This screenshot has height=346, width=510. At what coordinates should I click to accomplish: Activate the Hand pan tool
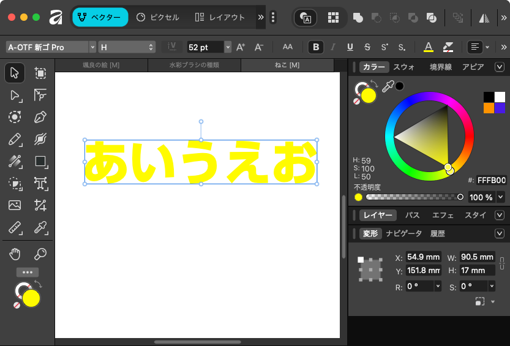point(15,254)
